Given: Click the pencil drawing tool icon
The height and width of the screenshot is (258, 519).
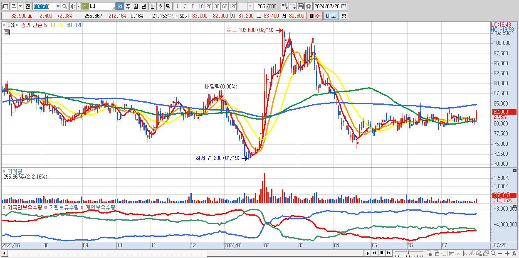Looking at the screenshot, I should pyautogui.click(x=472, y=253).
